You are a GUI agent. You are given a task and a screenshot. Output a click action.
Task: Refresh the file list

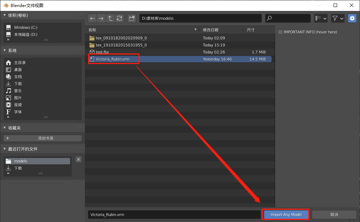click(119, 18)
